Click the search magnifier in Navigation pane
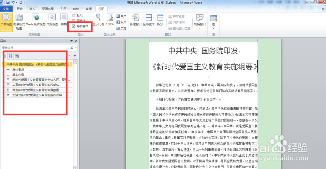326x169 pixels. [x=72, y=48]
